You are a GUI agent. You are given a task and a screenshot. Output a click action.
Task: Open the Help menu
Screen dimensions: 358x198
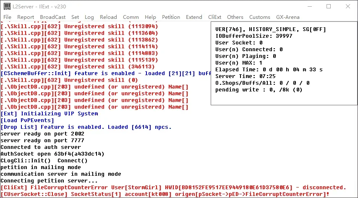pyautogui.click(x=150, y=17)
